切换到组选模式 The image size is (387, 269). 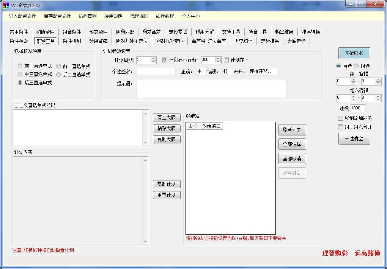tap(356, 66)
